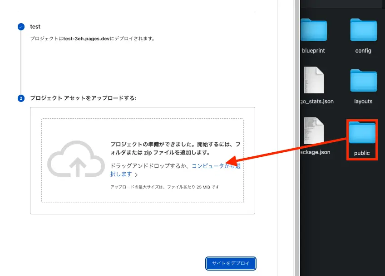Screen dimensions: 385x276
Task: Select the layouts folder icon
Action: [363, 82]
